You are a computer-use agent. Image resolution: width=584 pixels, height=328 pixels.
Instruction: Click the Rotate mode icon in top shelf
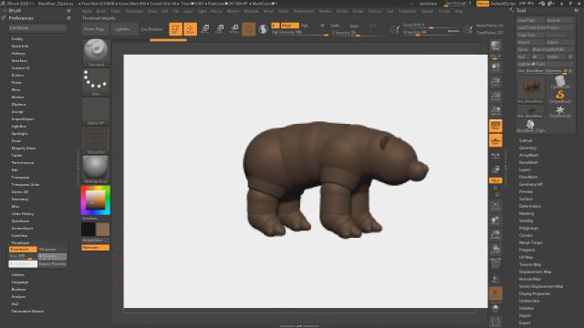point(235,29)
